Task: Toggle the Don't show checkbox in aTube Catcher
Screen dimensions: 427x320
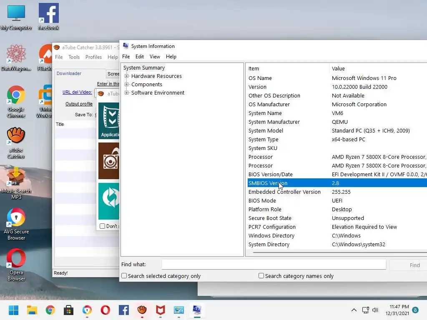Action: [x=103, y=226]
